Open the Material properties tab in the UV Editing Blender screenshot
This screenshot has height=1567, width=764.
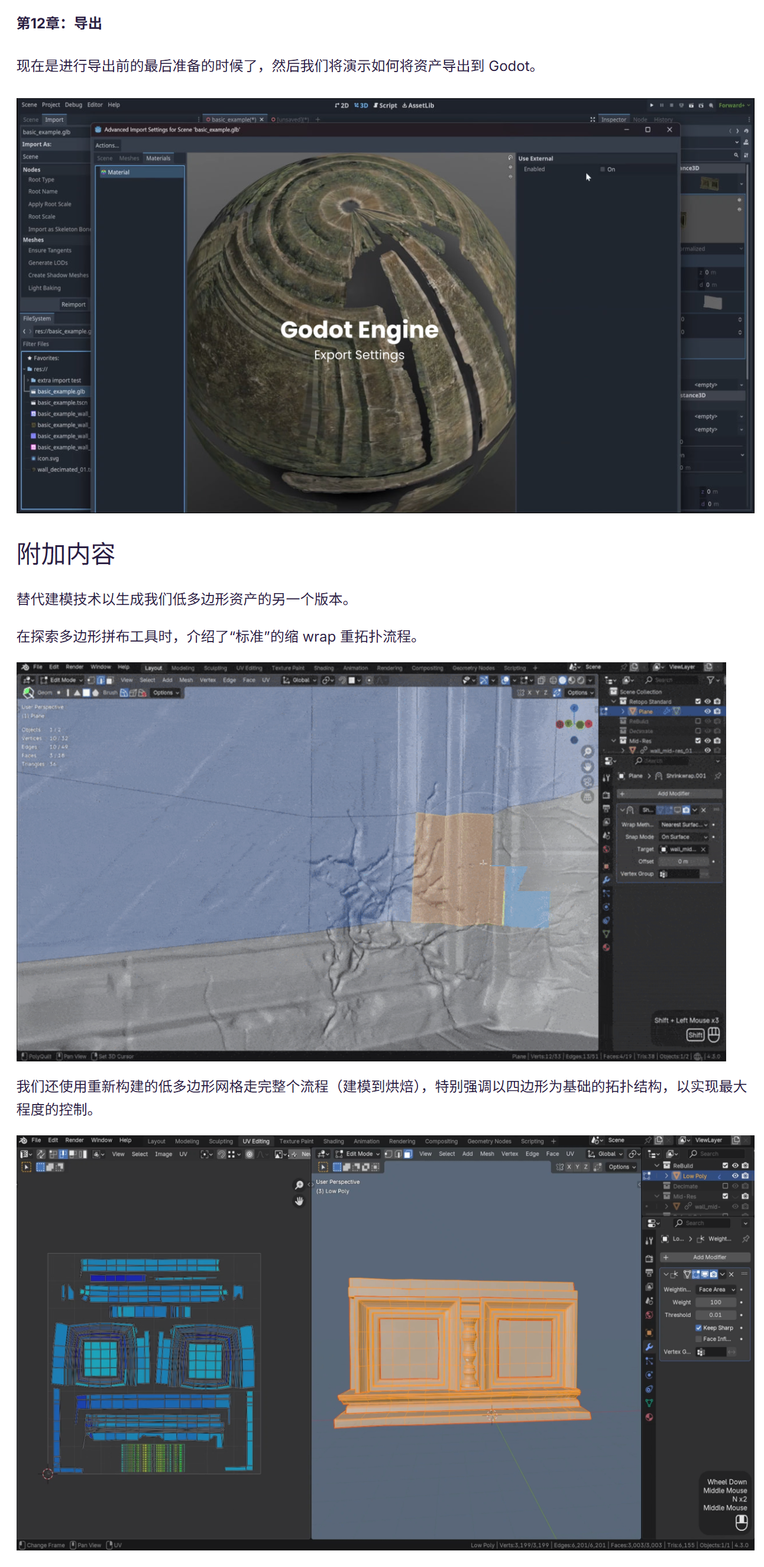tap(649, 1417)
